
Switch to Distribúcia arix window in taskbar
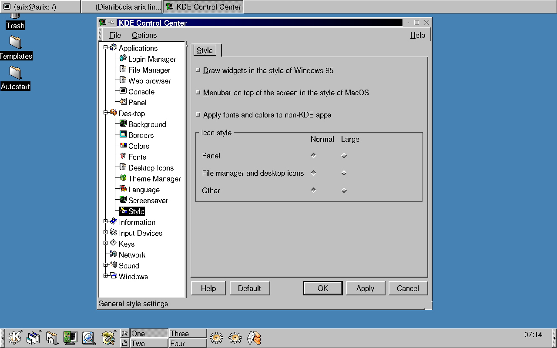tap(122, 7)
